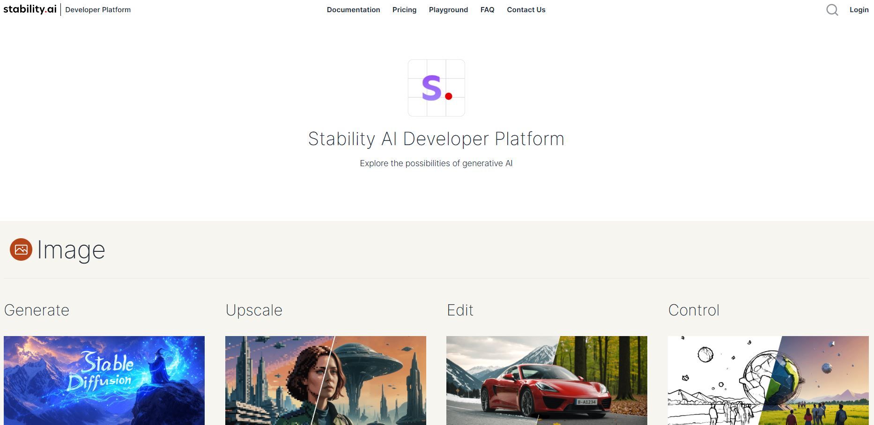Click the stability.ai logo
Image resolution: width=874 pixels, height=425 pixels.
pyautogui.click(x=30, y=9)
